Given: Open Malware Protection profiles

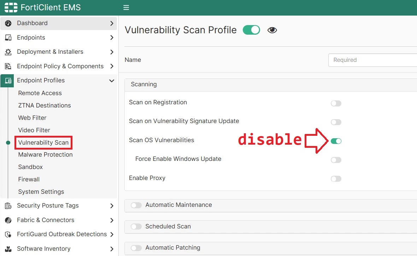Looking at the screenshot, I should [x=45, y=155].
